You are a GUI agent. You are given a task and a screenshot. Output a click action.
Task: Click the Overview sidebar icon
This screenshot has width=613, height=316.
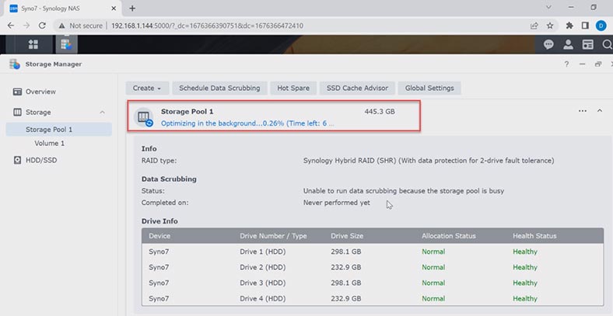pyautogui.click(x=17, y=92)
